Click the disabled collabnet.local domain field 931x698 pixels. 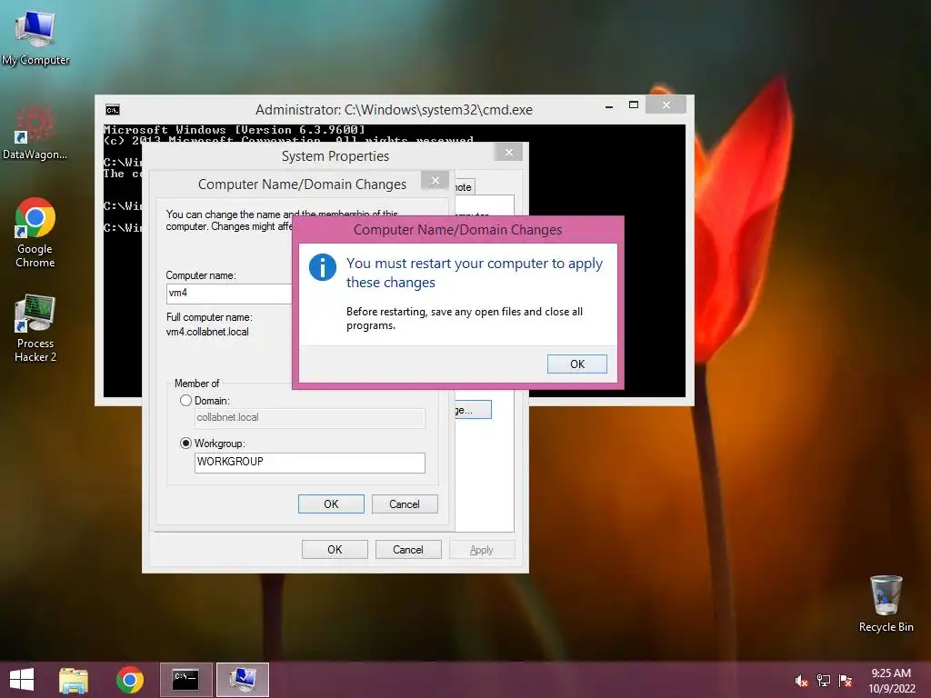[310, 418]
